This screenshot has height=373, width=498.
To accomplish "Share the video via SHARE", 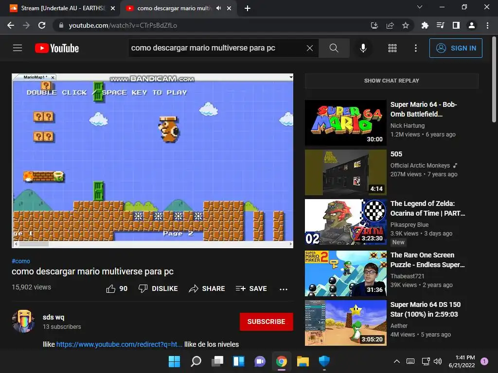I will click(207, 288).
